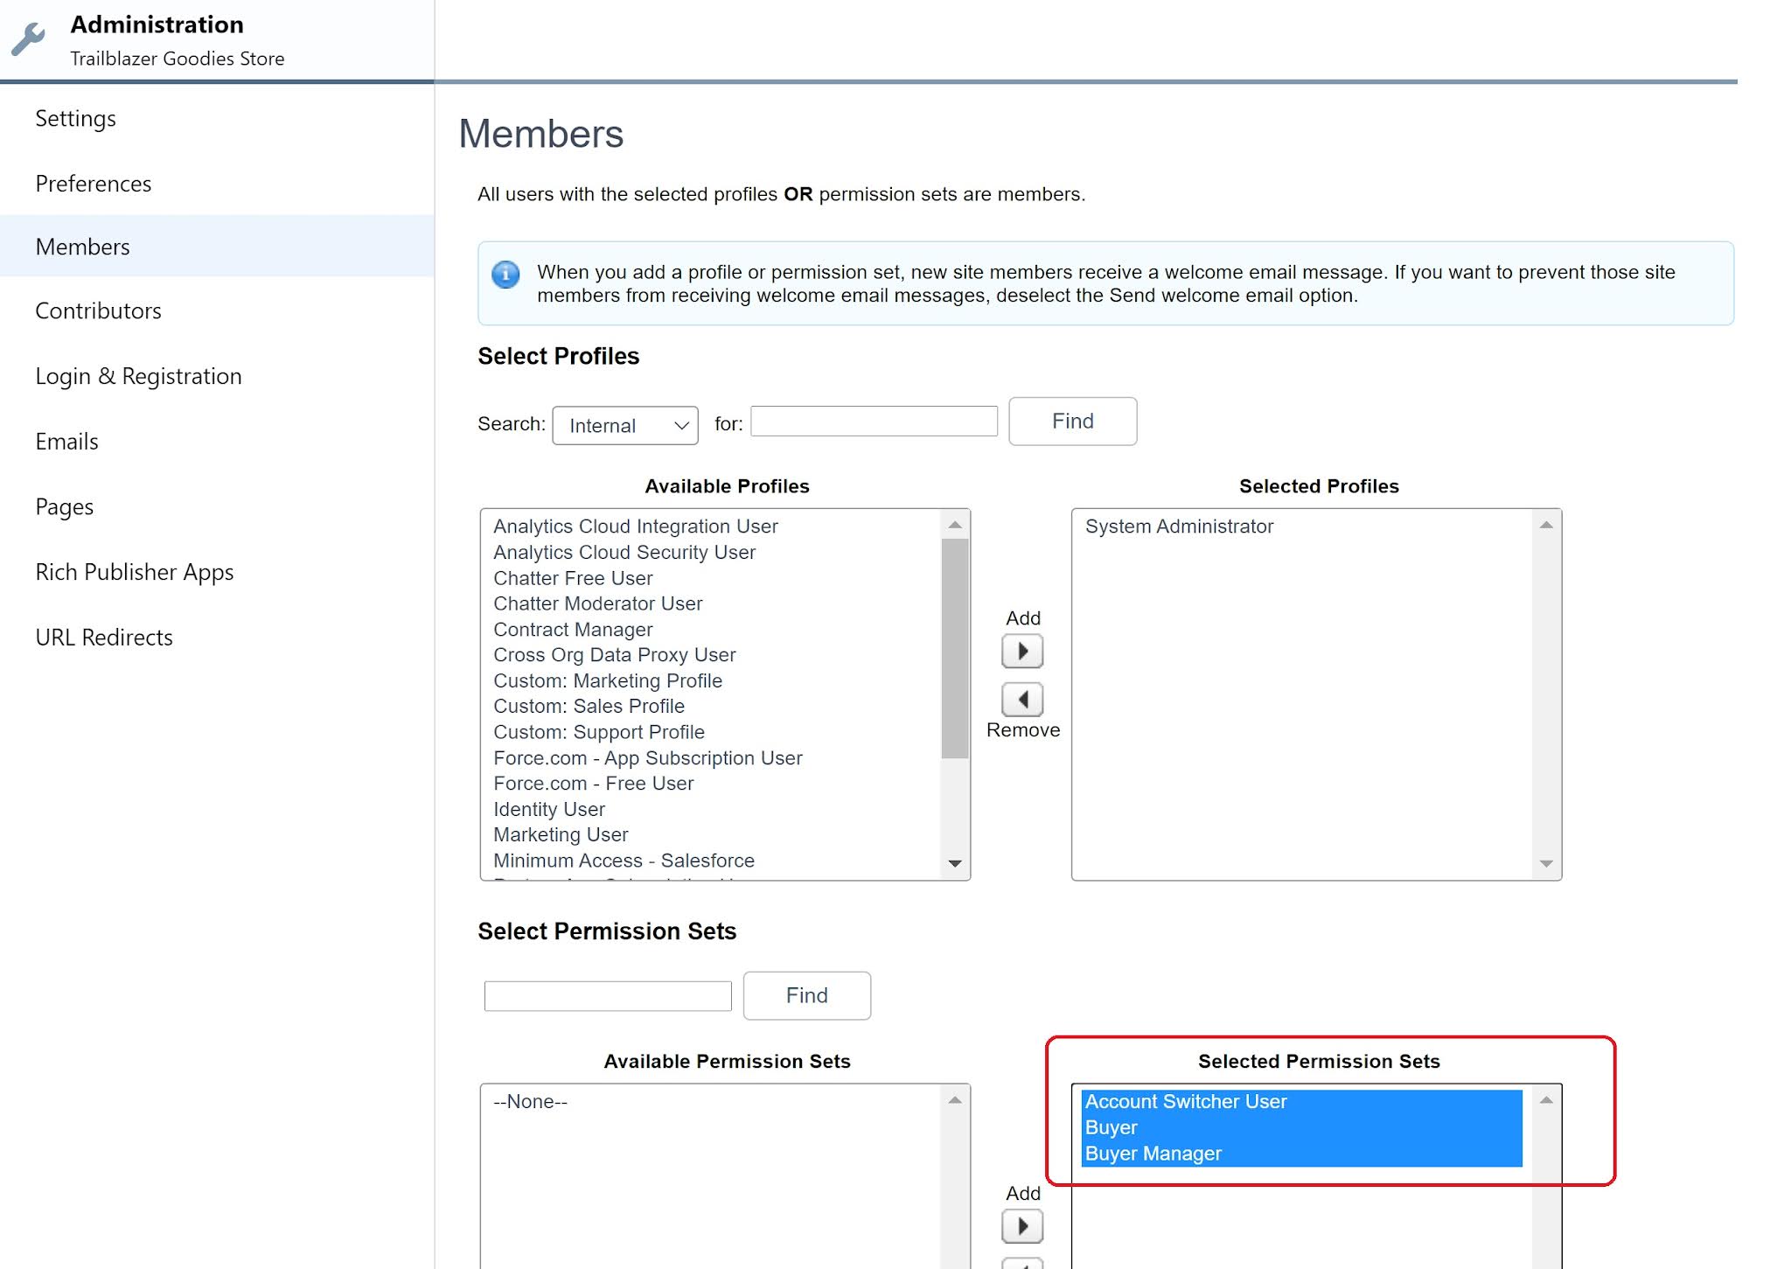Select Buyer Manager permission set

coord(1301,1154)
